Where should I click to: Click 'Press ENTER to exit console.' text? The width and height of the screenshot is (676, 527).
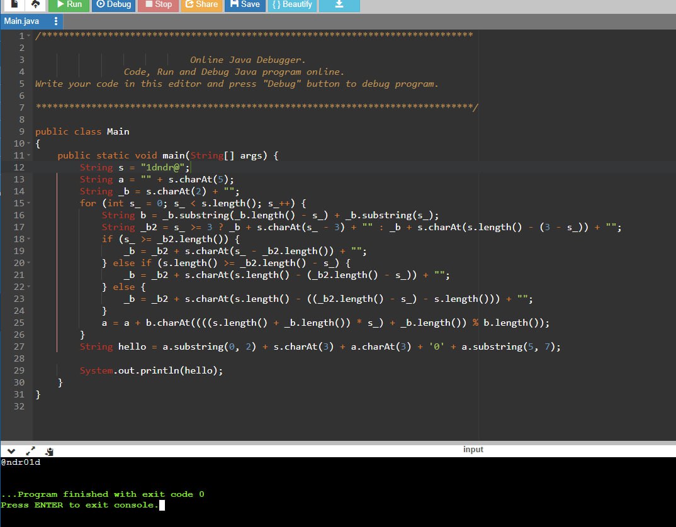(80, 505)
